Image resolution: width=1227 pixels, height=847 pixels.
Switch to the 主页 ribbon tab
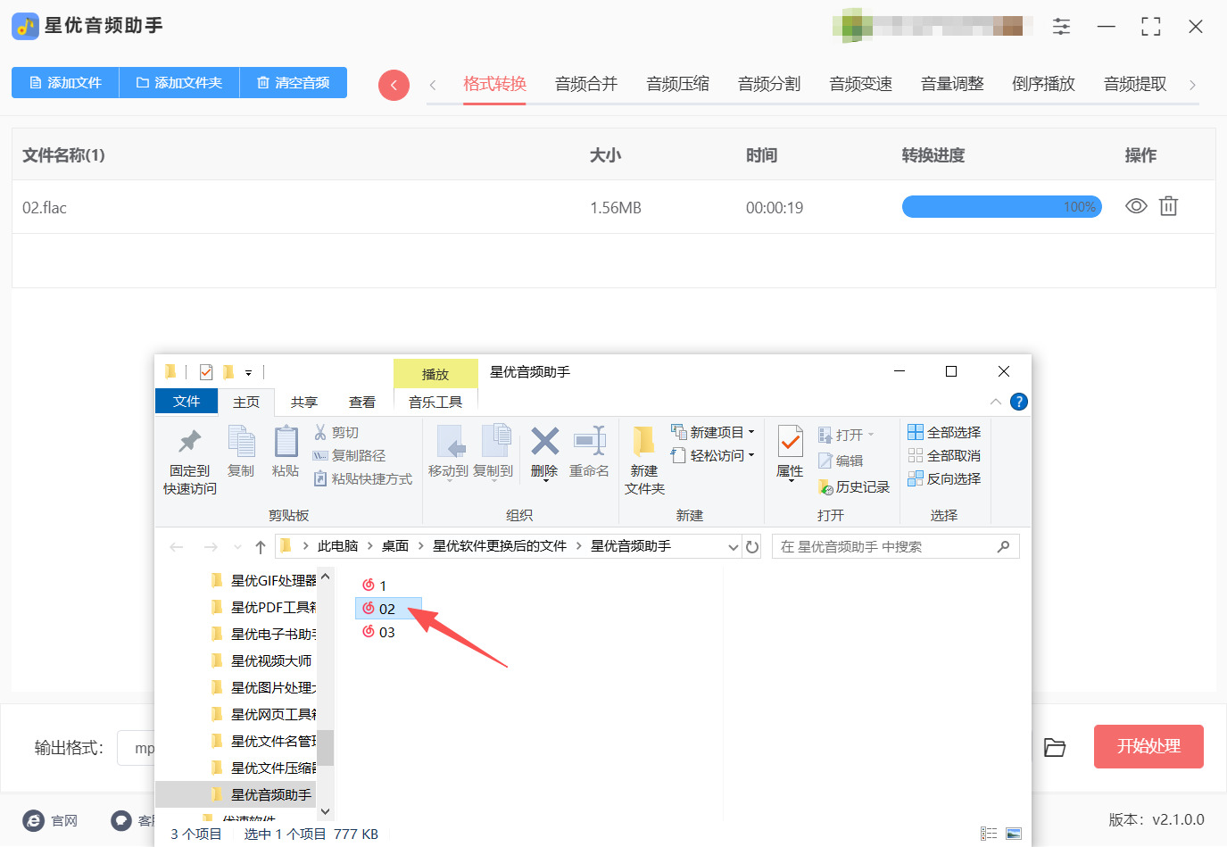[x=246, y=403]
